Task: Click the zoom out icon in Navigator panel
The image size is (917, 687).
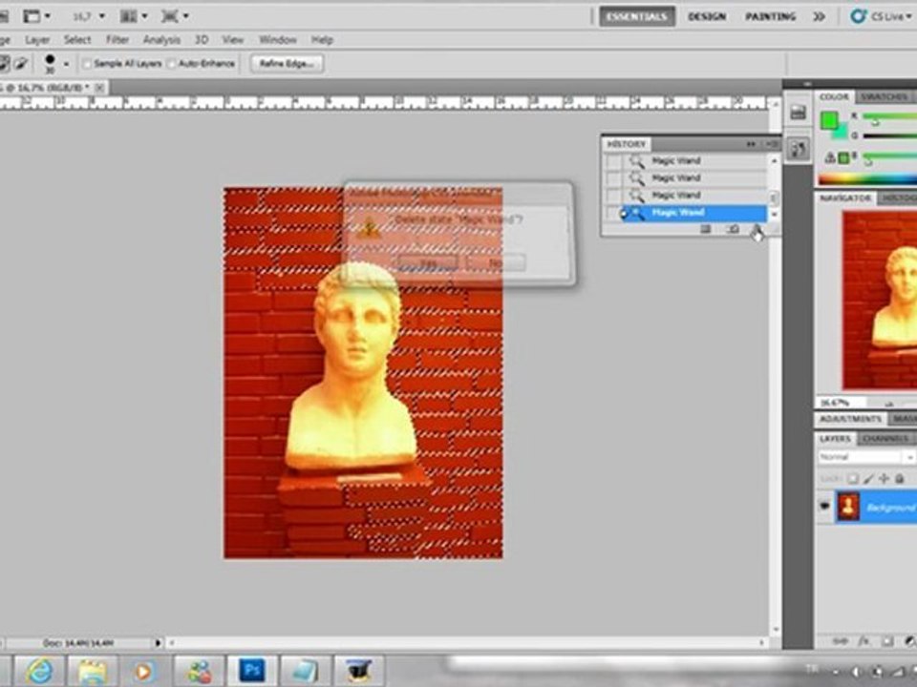Action: [x=889, y=403]
